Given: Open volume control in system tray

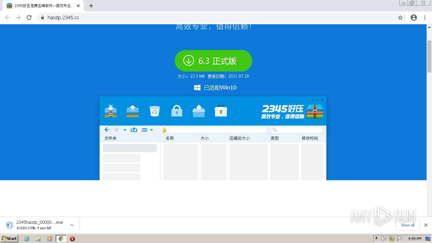Looking at the screenshot, I should (384, 239).
